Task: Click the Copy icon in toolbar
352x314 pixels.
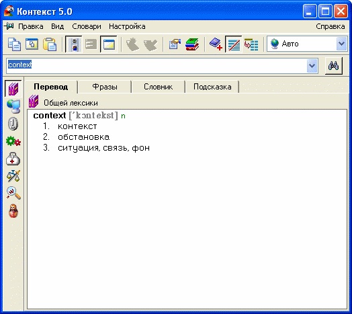Action: 14,44
